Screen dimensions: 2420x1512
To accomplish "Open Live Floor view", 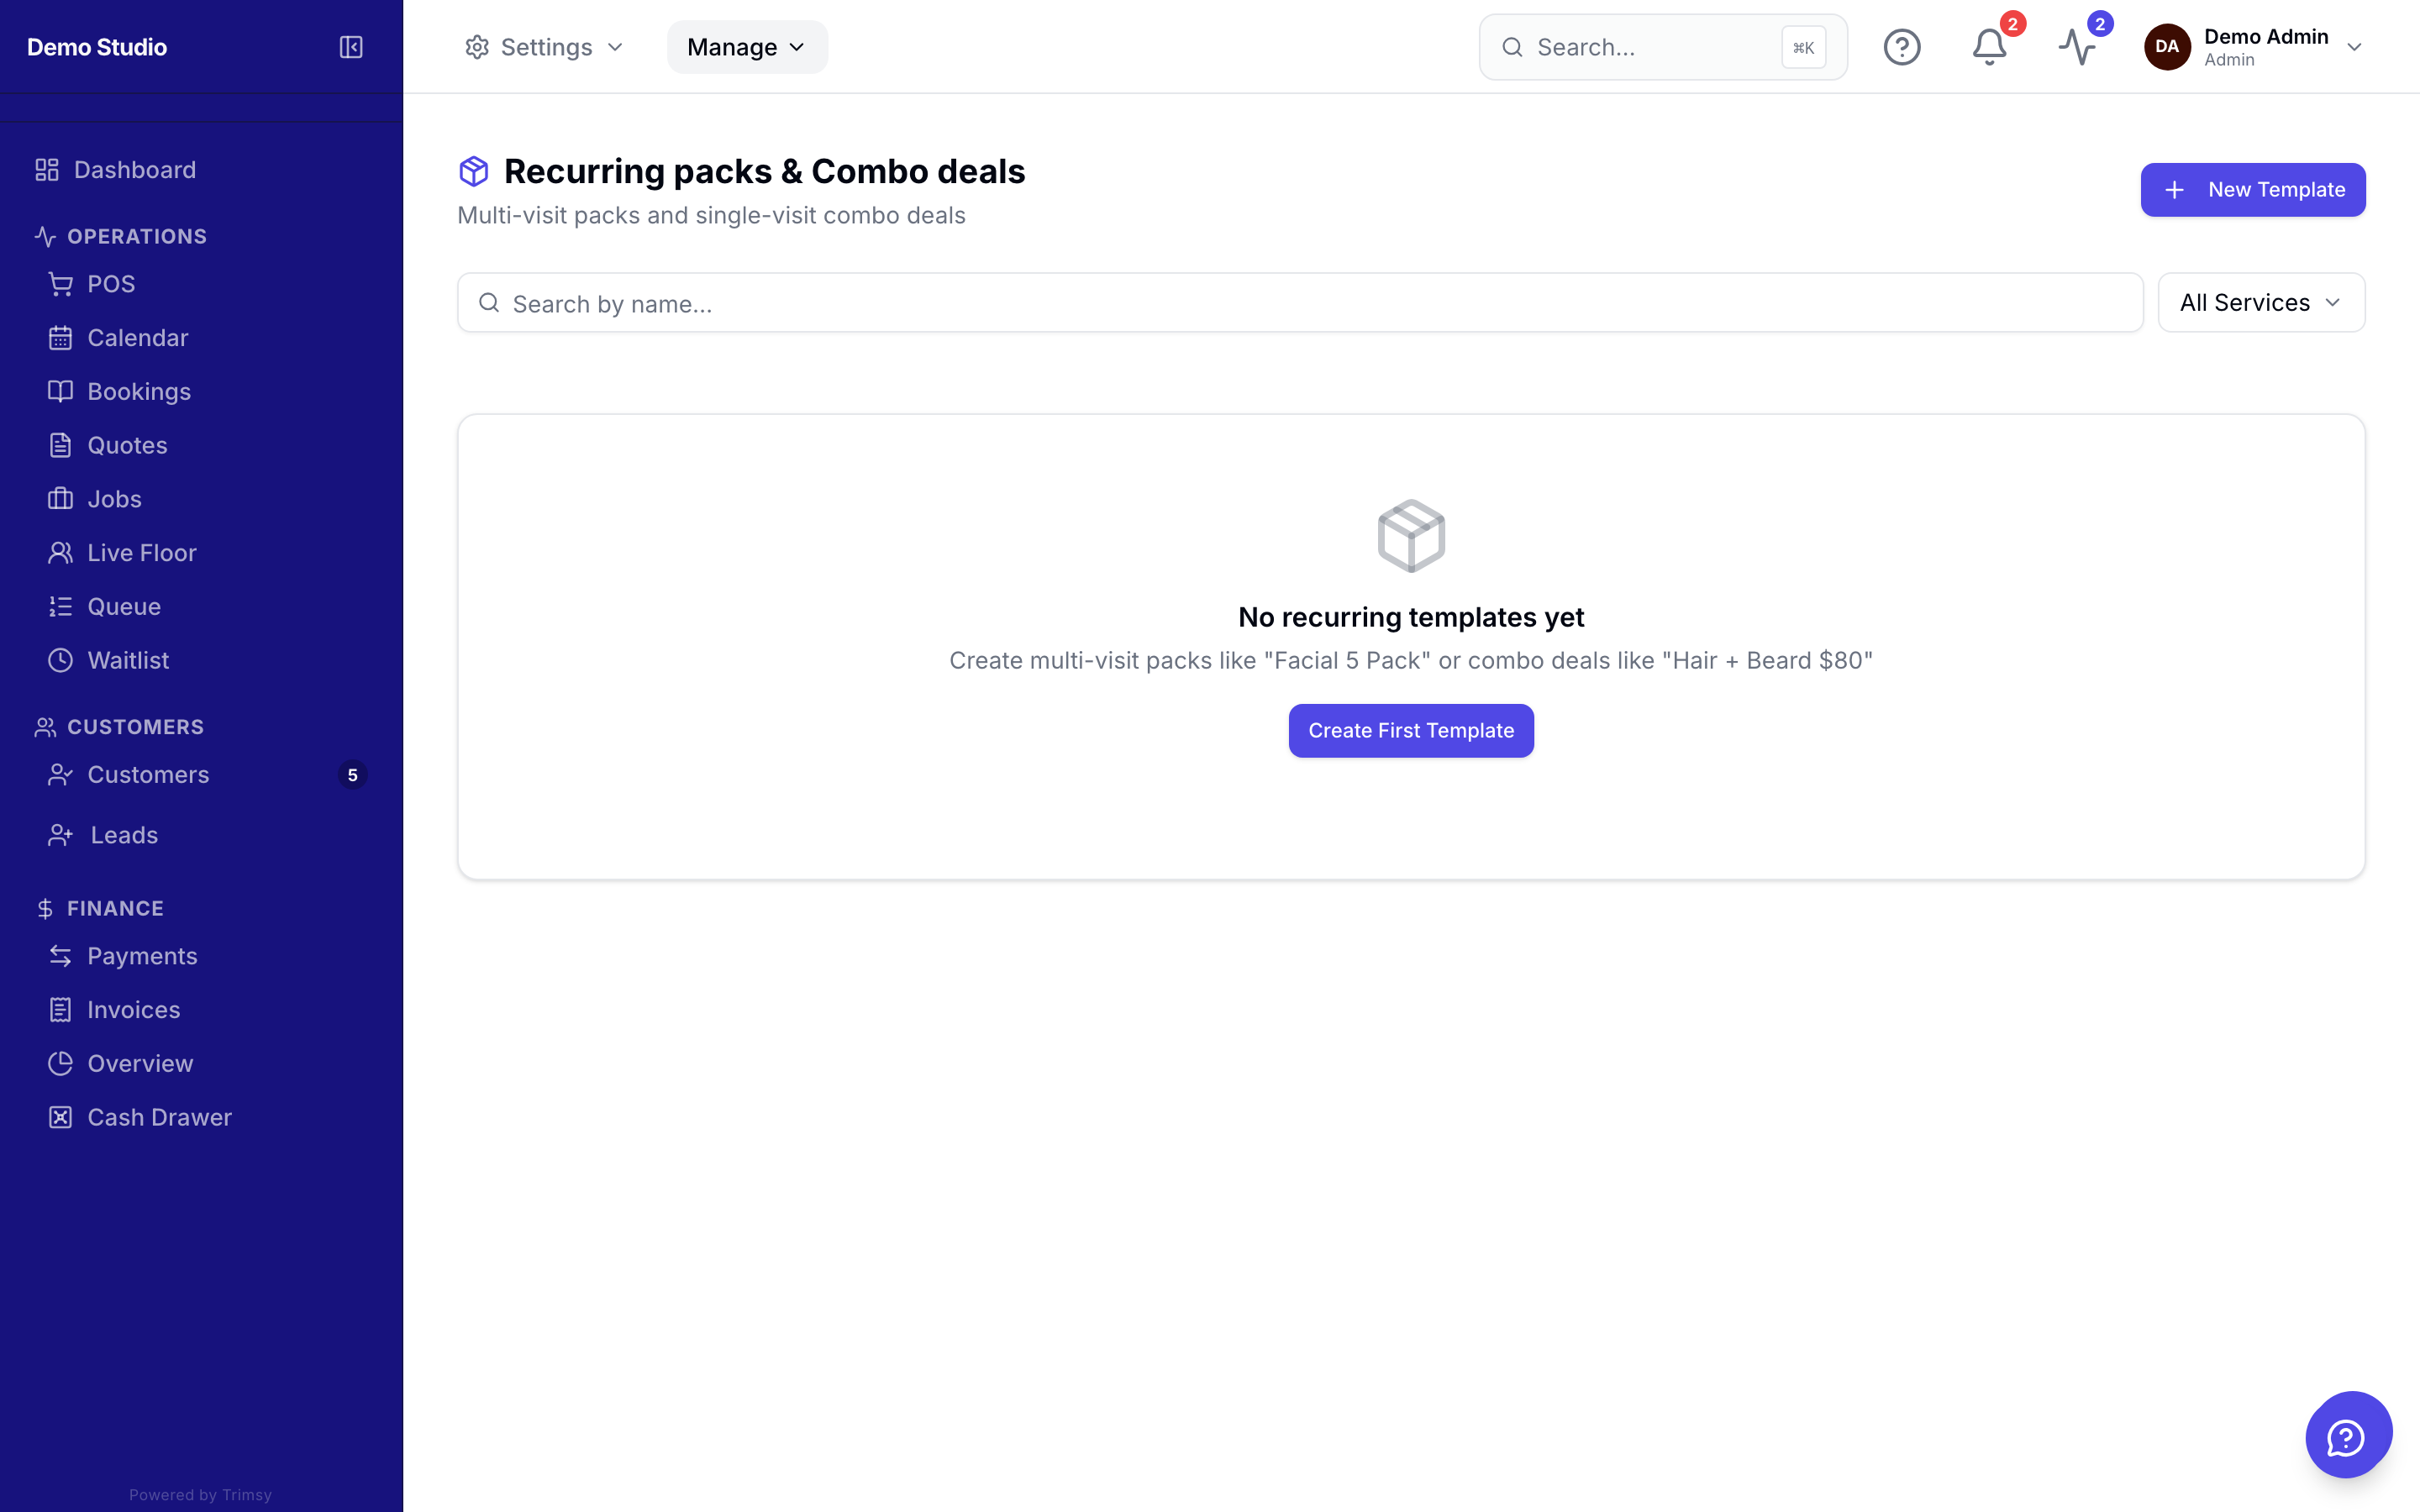I will [x=141, y=553].
